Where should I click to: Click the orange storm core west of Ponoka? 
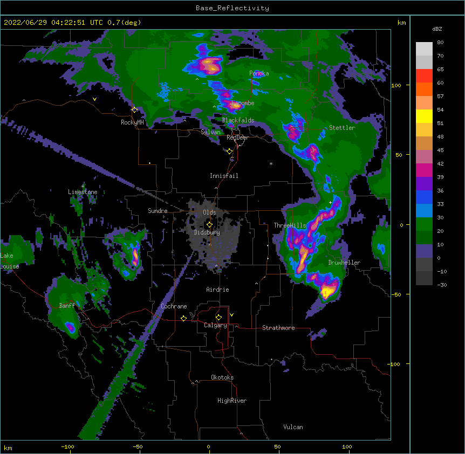click(209, 66)
